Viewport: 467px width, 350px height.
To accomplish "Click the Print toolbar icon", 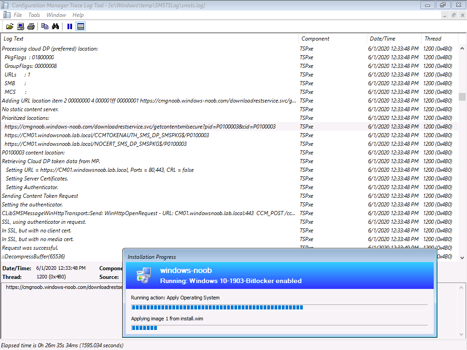I will point(31,26).
